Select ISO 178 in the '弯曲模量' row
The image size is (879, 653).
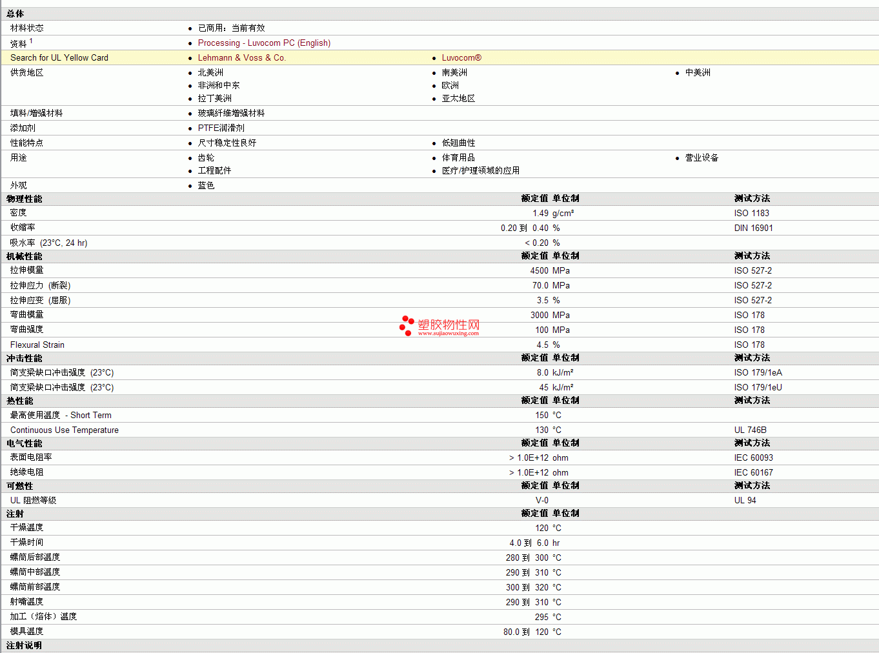tap(749, 315)
